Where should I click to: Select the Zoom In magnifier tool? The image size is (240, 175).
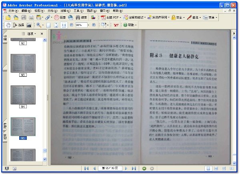click(39, 25)
